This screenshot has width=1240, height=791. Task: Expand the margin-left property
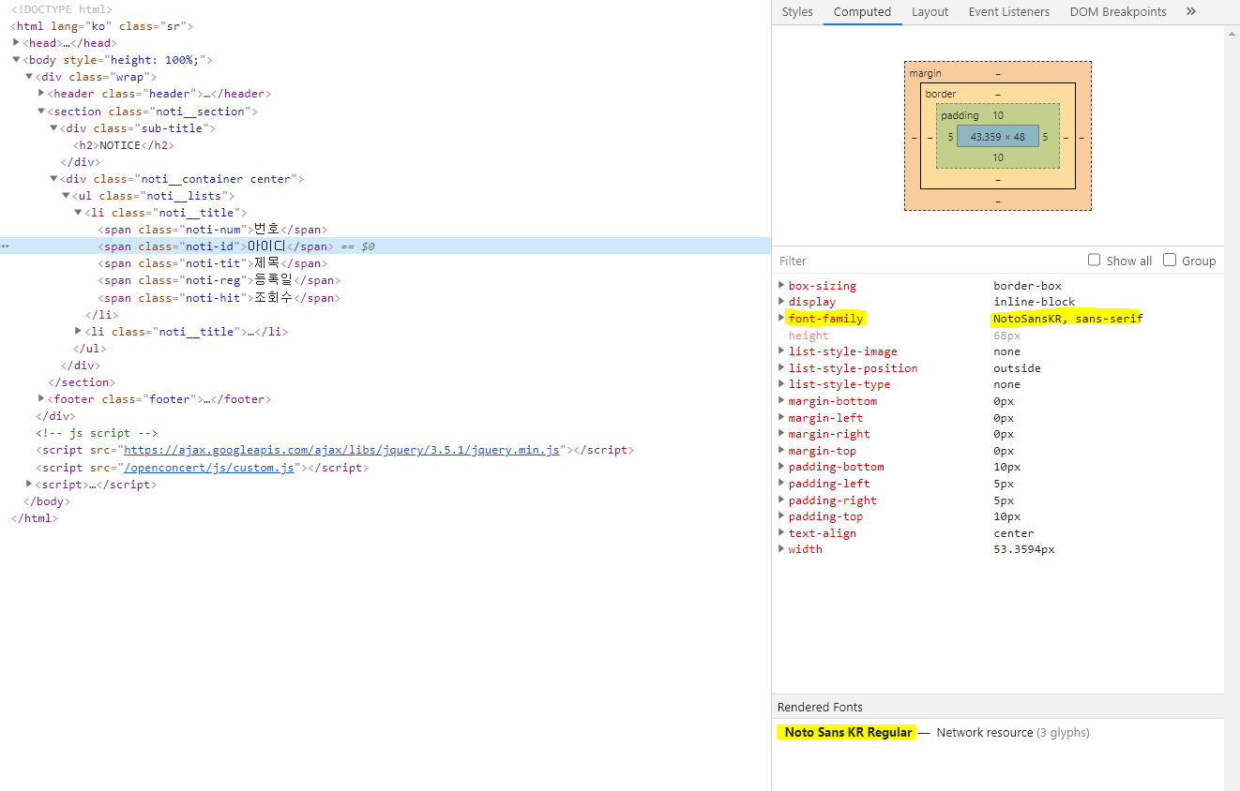click(x=781, y=417)
